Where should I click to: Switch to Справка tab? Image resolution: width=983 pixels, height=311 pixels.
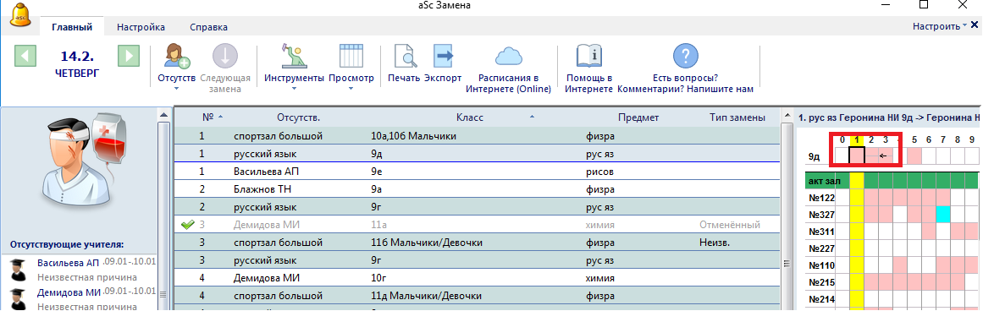(209, 27)
